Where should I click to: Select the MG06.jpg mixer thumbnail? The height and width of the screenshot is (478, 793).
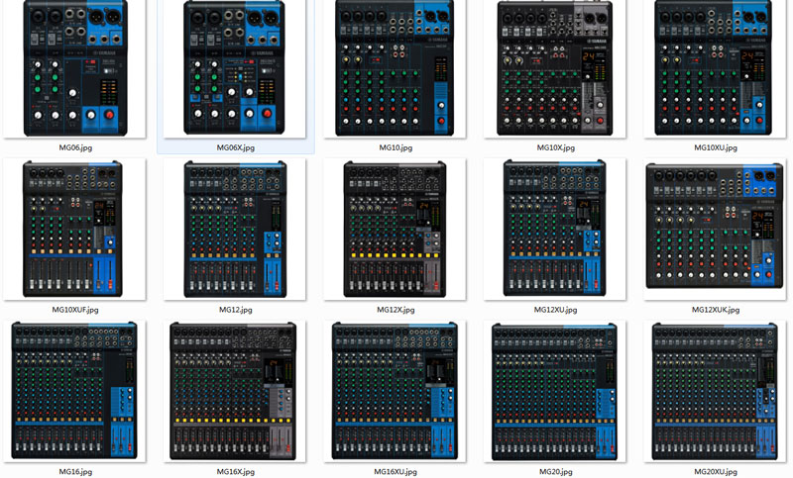(x=75, y=67)
